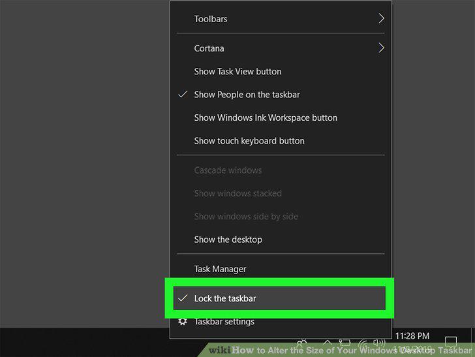Click the Taskbar settings gear icon
Screen dimensions: 475x357
click(183, 321)
